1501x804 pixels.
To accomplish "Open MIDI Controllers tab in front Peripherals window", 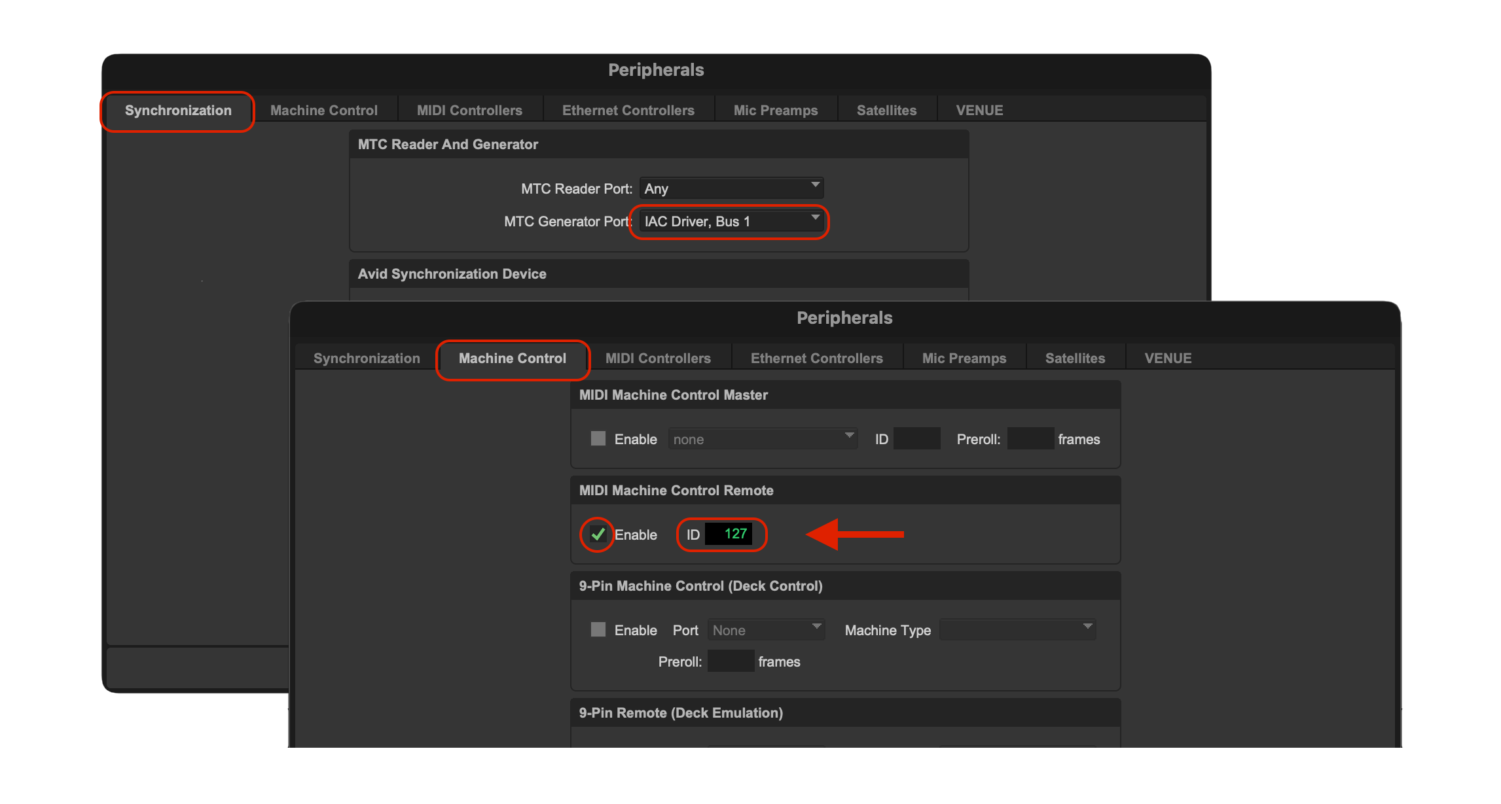I will click(x=658, y=358).
